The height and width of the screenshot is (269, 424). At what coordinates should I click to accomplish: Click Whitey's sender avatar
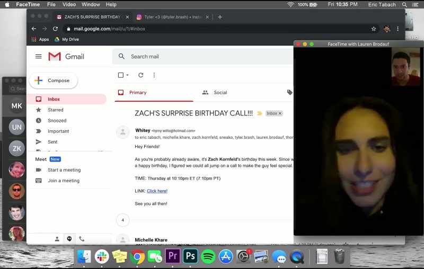pos(123,132)
